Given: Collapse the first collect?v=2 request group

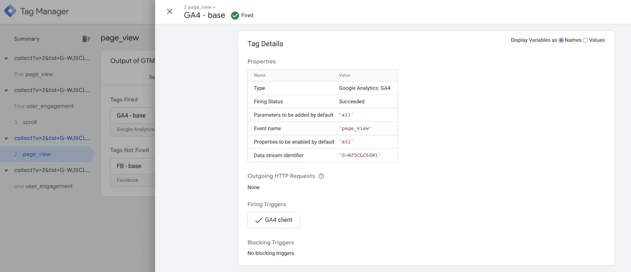Looking at the screenshot, I should coord(6,58).
